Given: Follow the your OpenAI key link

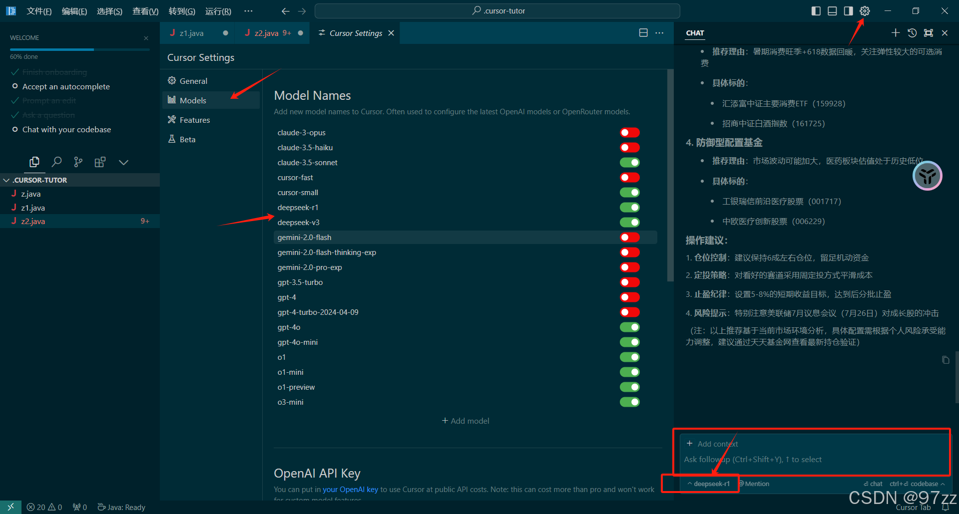Looking at the screenshot, I should point(350,490).
